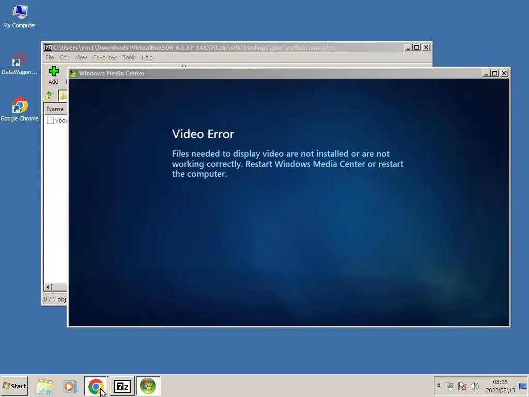Switch to 7-Zip on the taskbar
529x397 pixels.
click(x=122, y=386)
